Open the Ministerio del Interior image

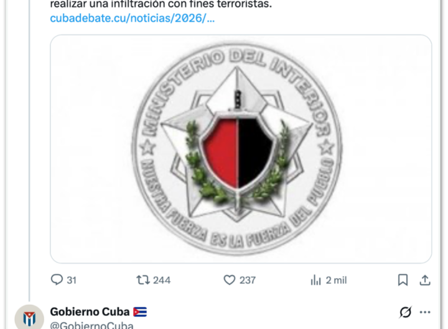pyautogui.click(x=241, y=149)
